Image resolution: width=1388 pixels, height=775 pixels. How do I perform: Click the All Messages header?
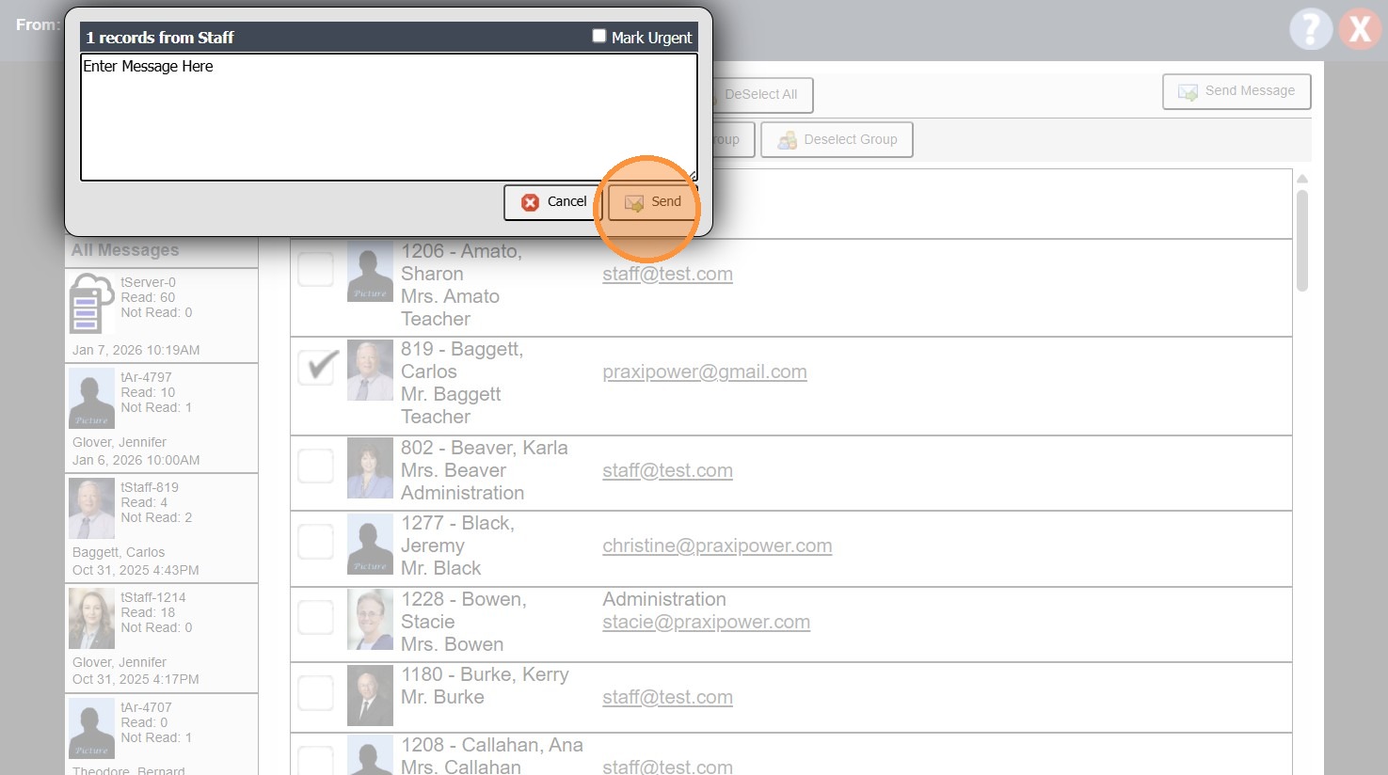(125, 250)
